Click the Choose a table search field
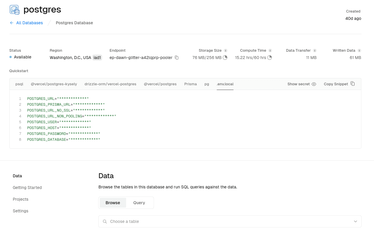 [x=230, y=221]
